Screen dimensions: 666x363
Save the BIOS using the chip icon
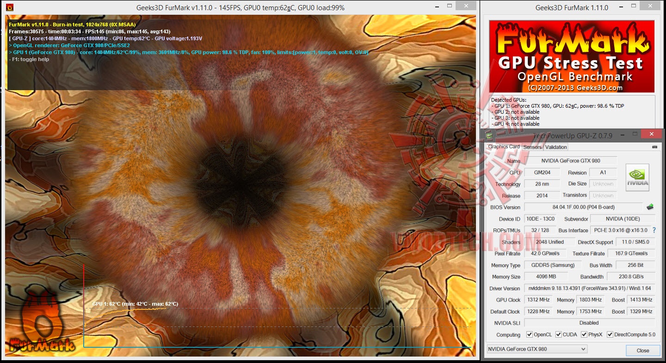[x=650, y=207]
